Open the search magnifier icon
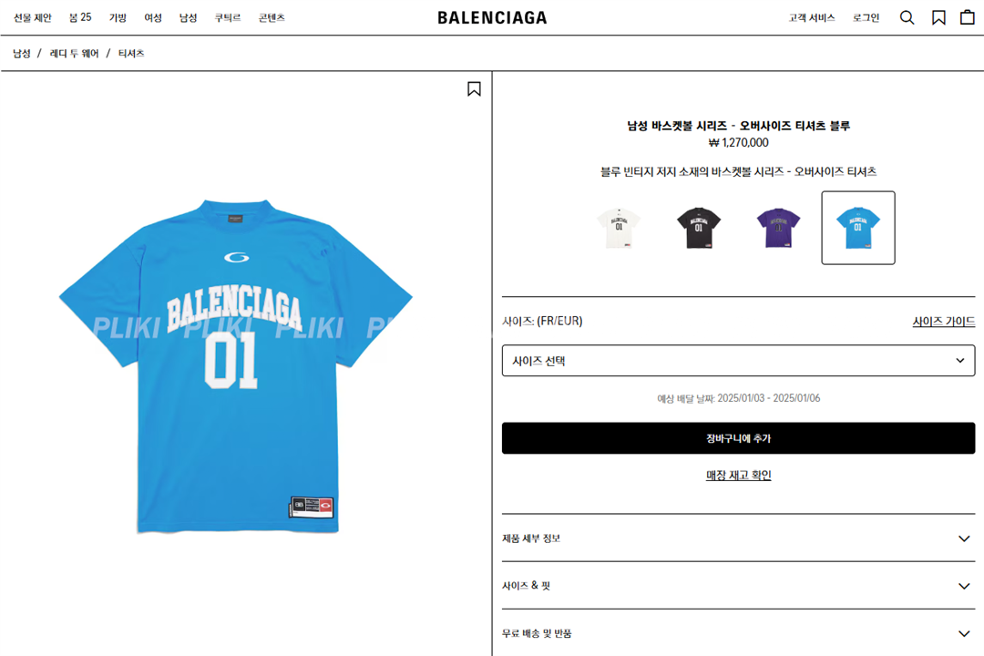The image size is (984, 656). pyautogui.click(x=907, y=17)
